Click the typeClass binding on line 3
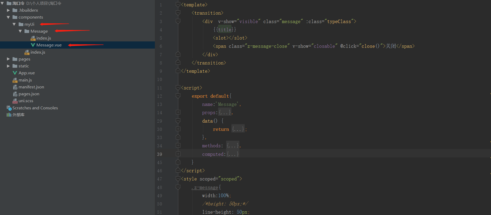 339,21
